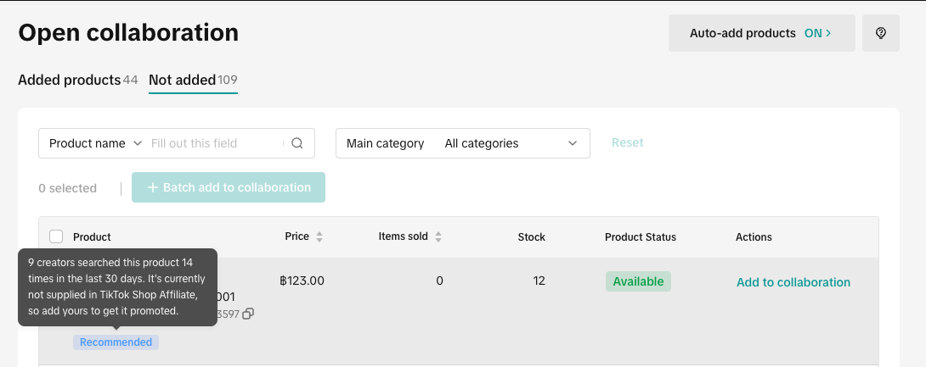Tick the select-all checkbox in Product header
The width and height of the screenshot is (926, 367).
(x=56, y=237)
